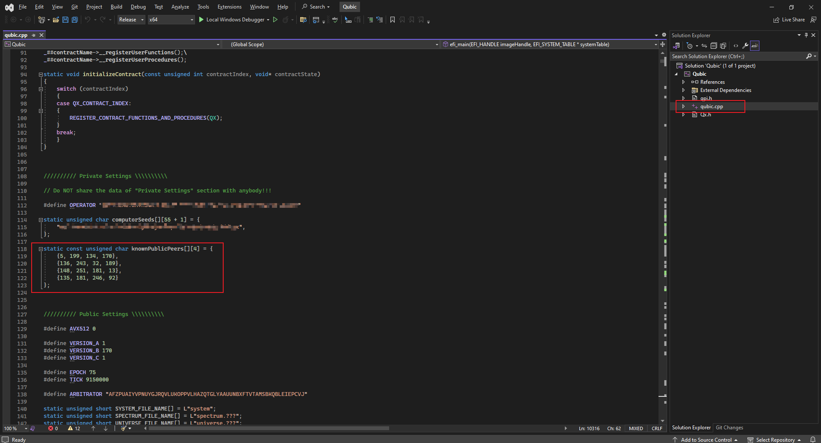821x443 pixels.
Task: Open the Build menu
Action: (116, 7)
